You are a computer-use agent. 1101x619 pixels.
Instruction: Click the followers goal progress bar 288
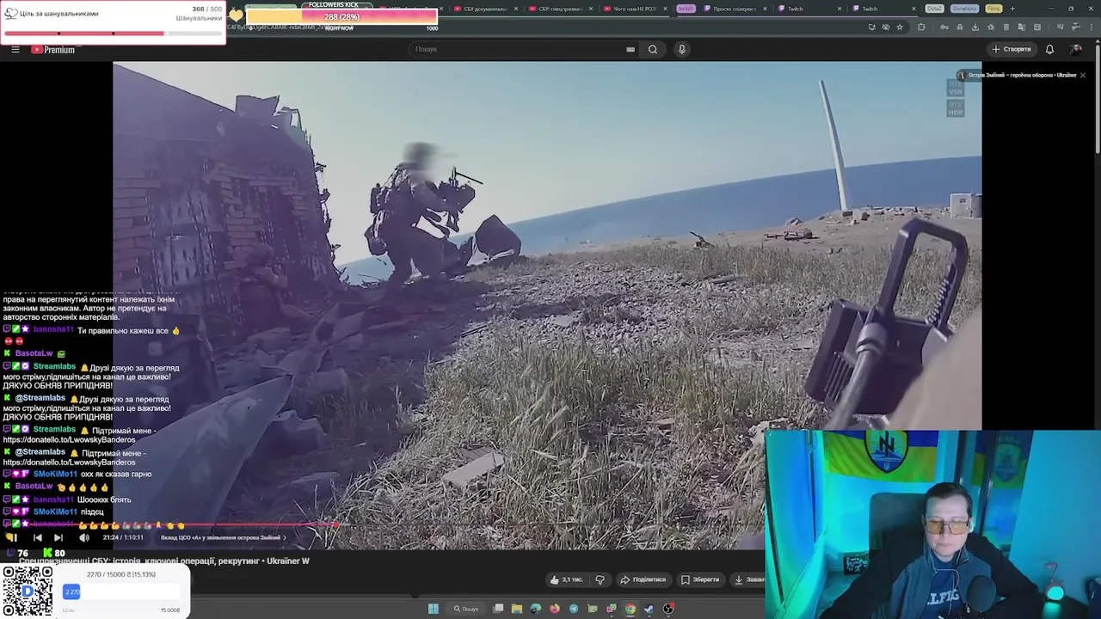click(x=341, y=16)
